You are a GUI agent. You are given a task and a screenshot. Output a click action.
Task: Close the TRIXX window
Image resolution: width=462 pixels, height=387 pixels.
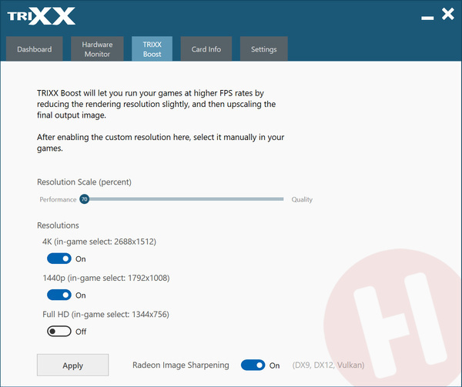pos(448,14)
